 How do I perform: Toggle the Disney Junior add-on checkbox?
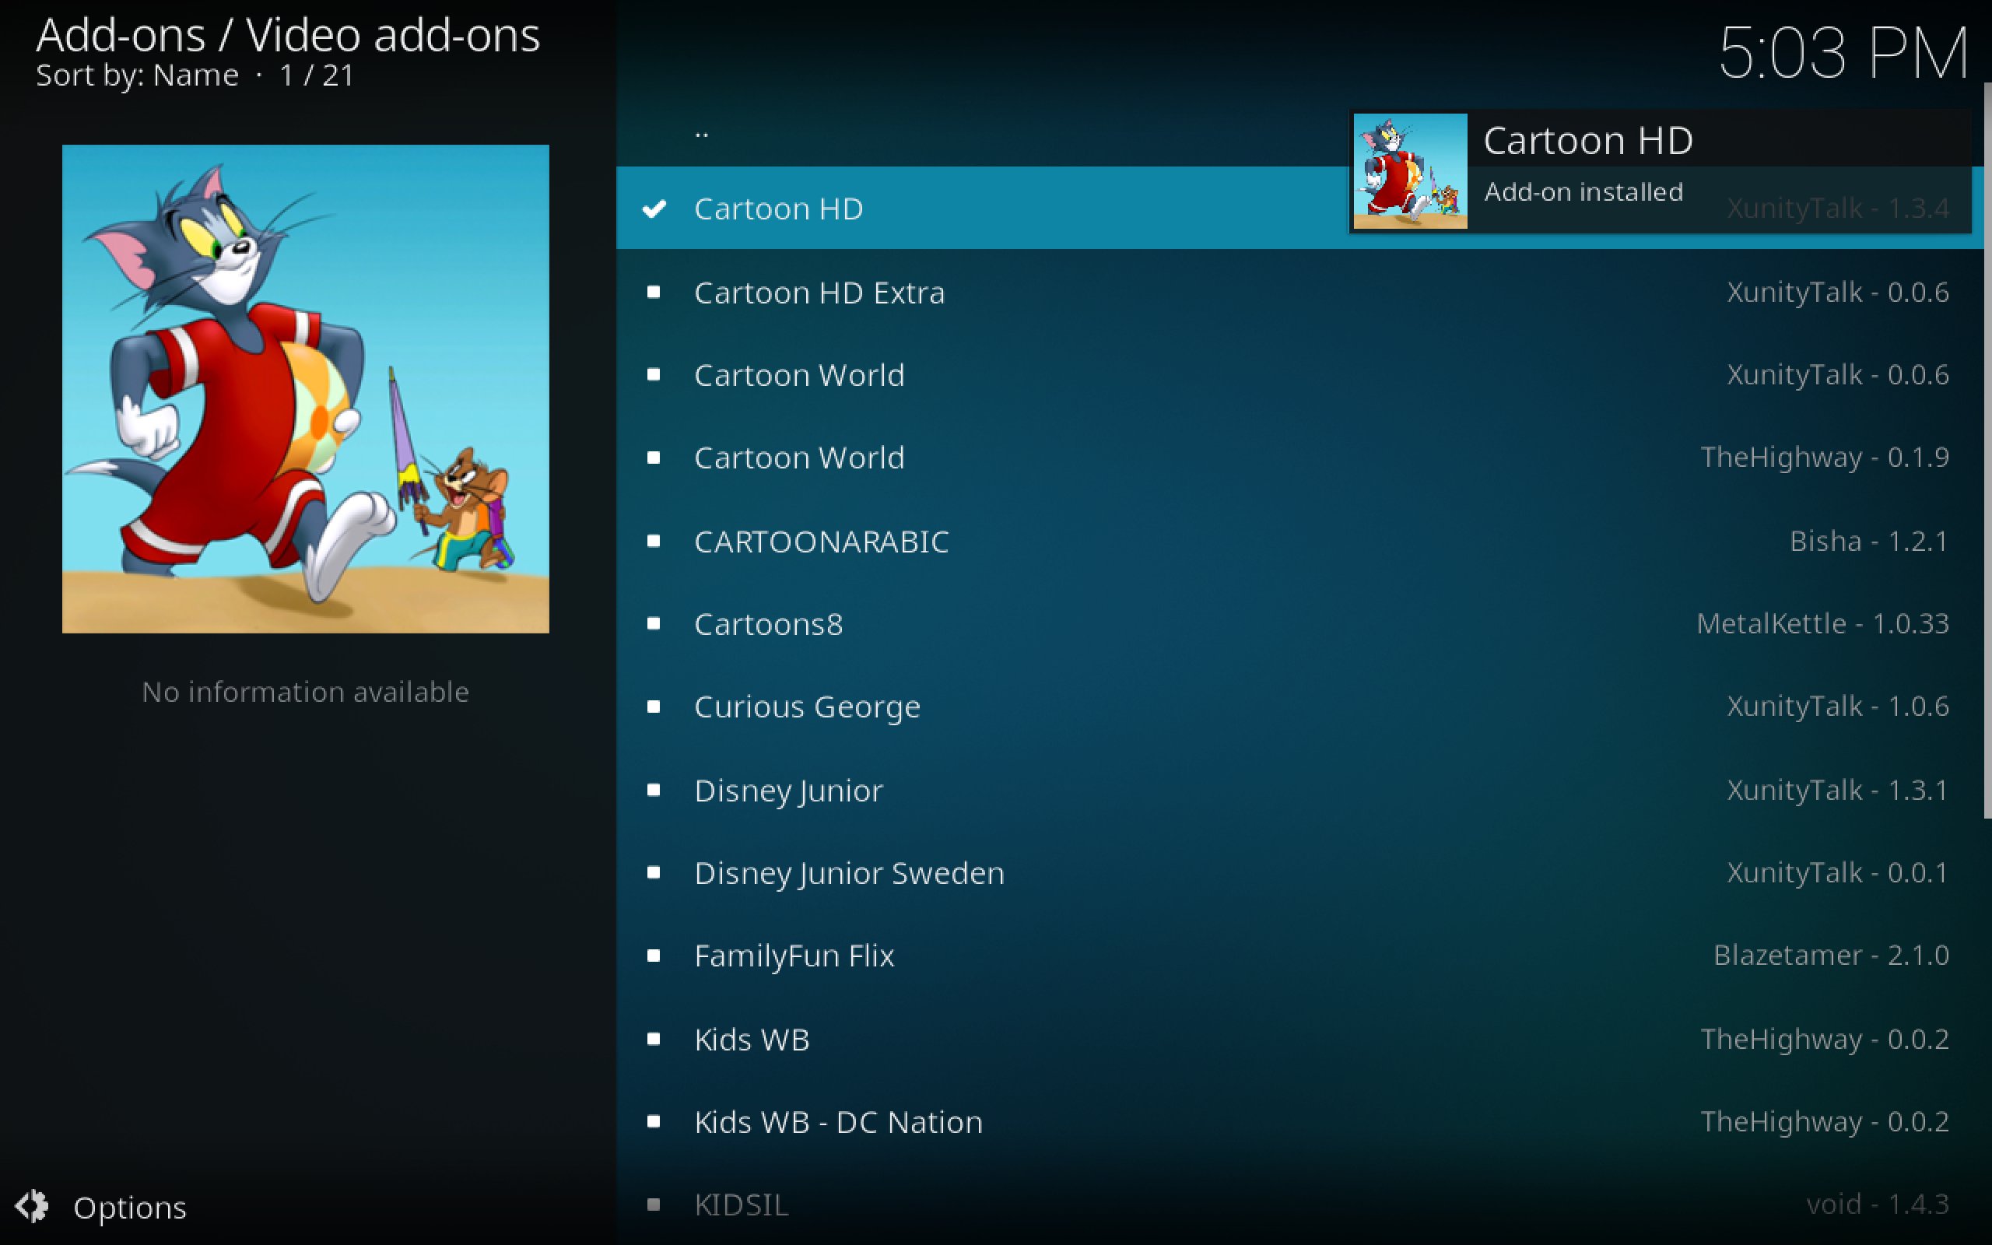653,789
